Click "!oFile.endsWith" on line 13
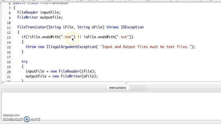The height and width of the screenshot is (124, 221). 99,37
